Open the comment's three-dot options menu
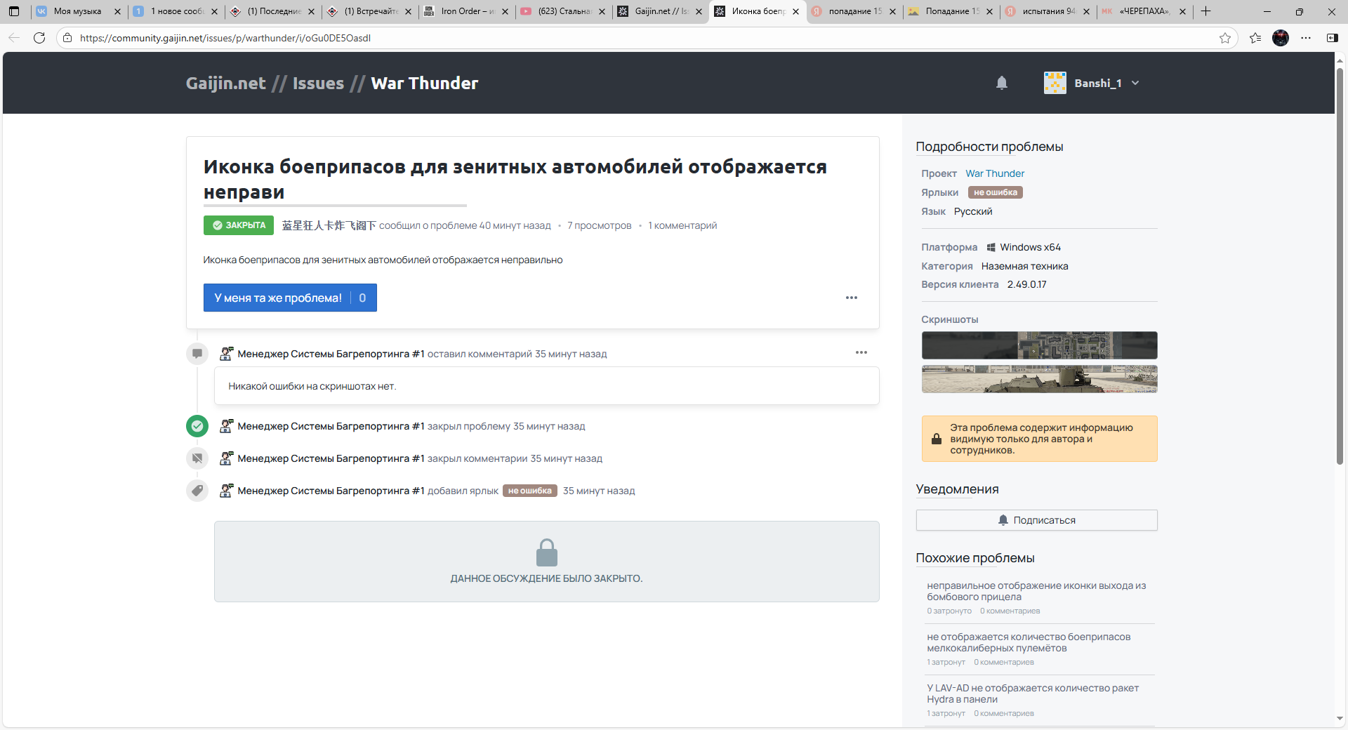This screenshot has width=1348, height=730. pyautogui.click(x=861, y=352)
